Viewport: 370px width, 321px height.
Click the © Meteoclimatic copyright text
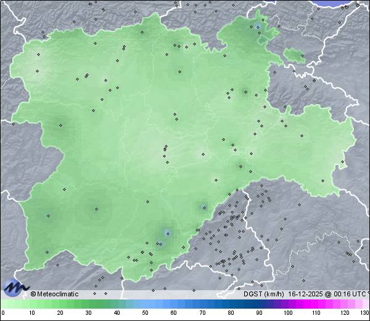(x=54, y=295)
